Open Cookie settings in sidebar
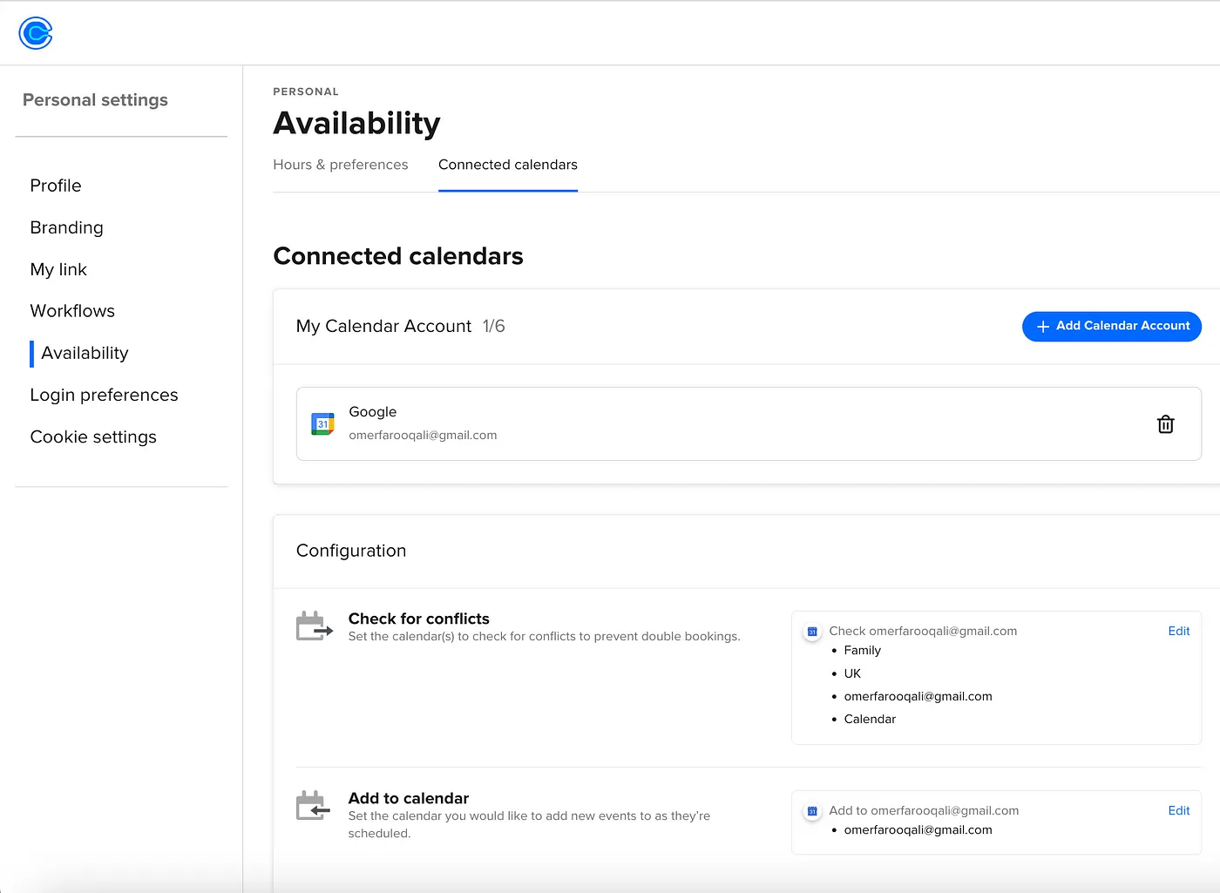This screenshot has height=893, width=1220. (x=93, y=436)
